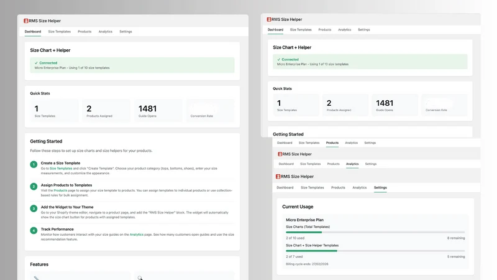Click the Connected checkmark in the left window banner

(36, 63)
